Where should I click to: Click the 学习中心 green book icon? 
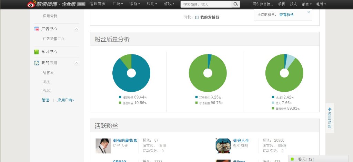pos(37,52)
